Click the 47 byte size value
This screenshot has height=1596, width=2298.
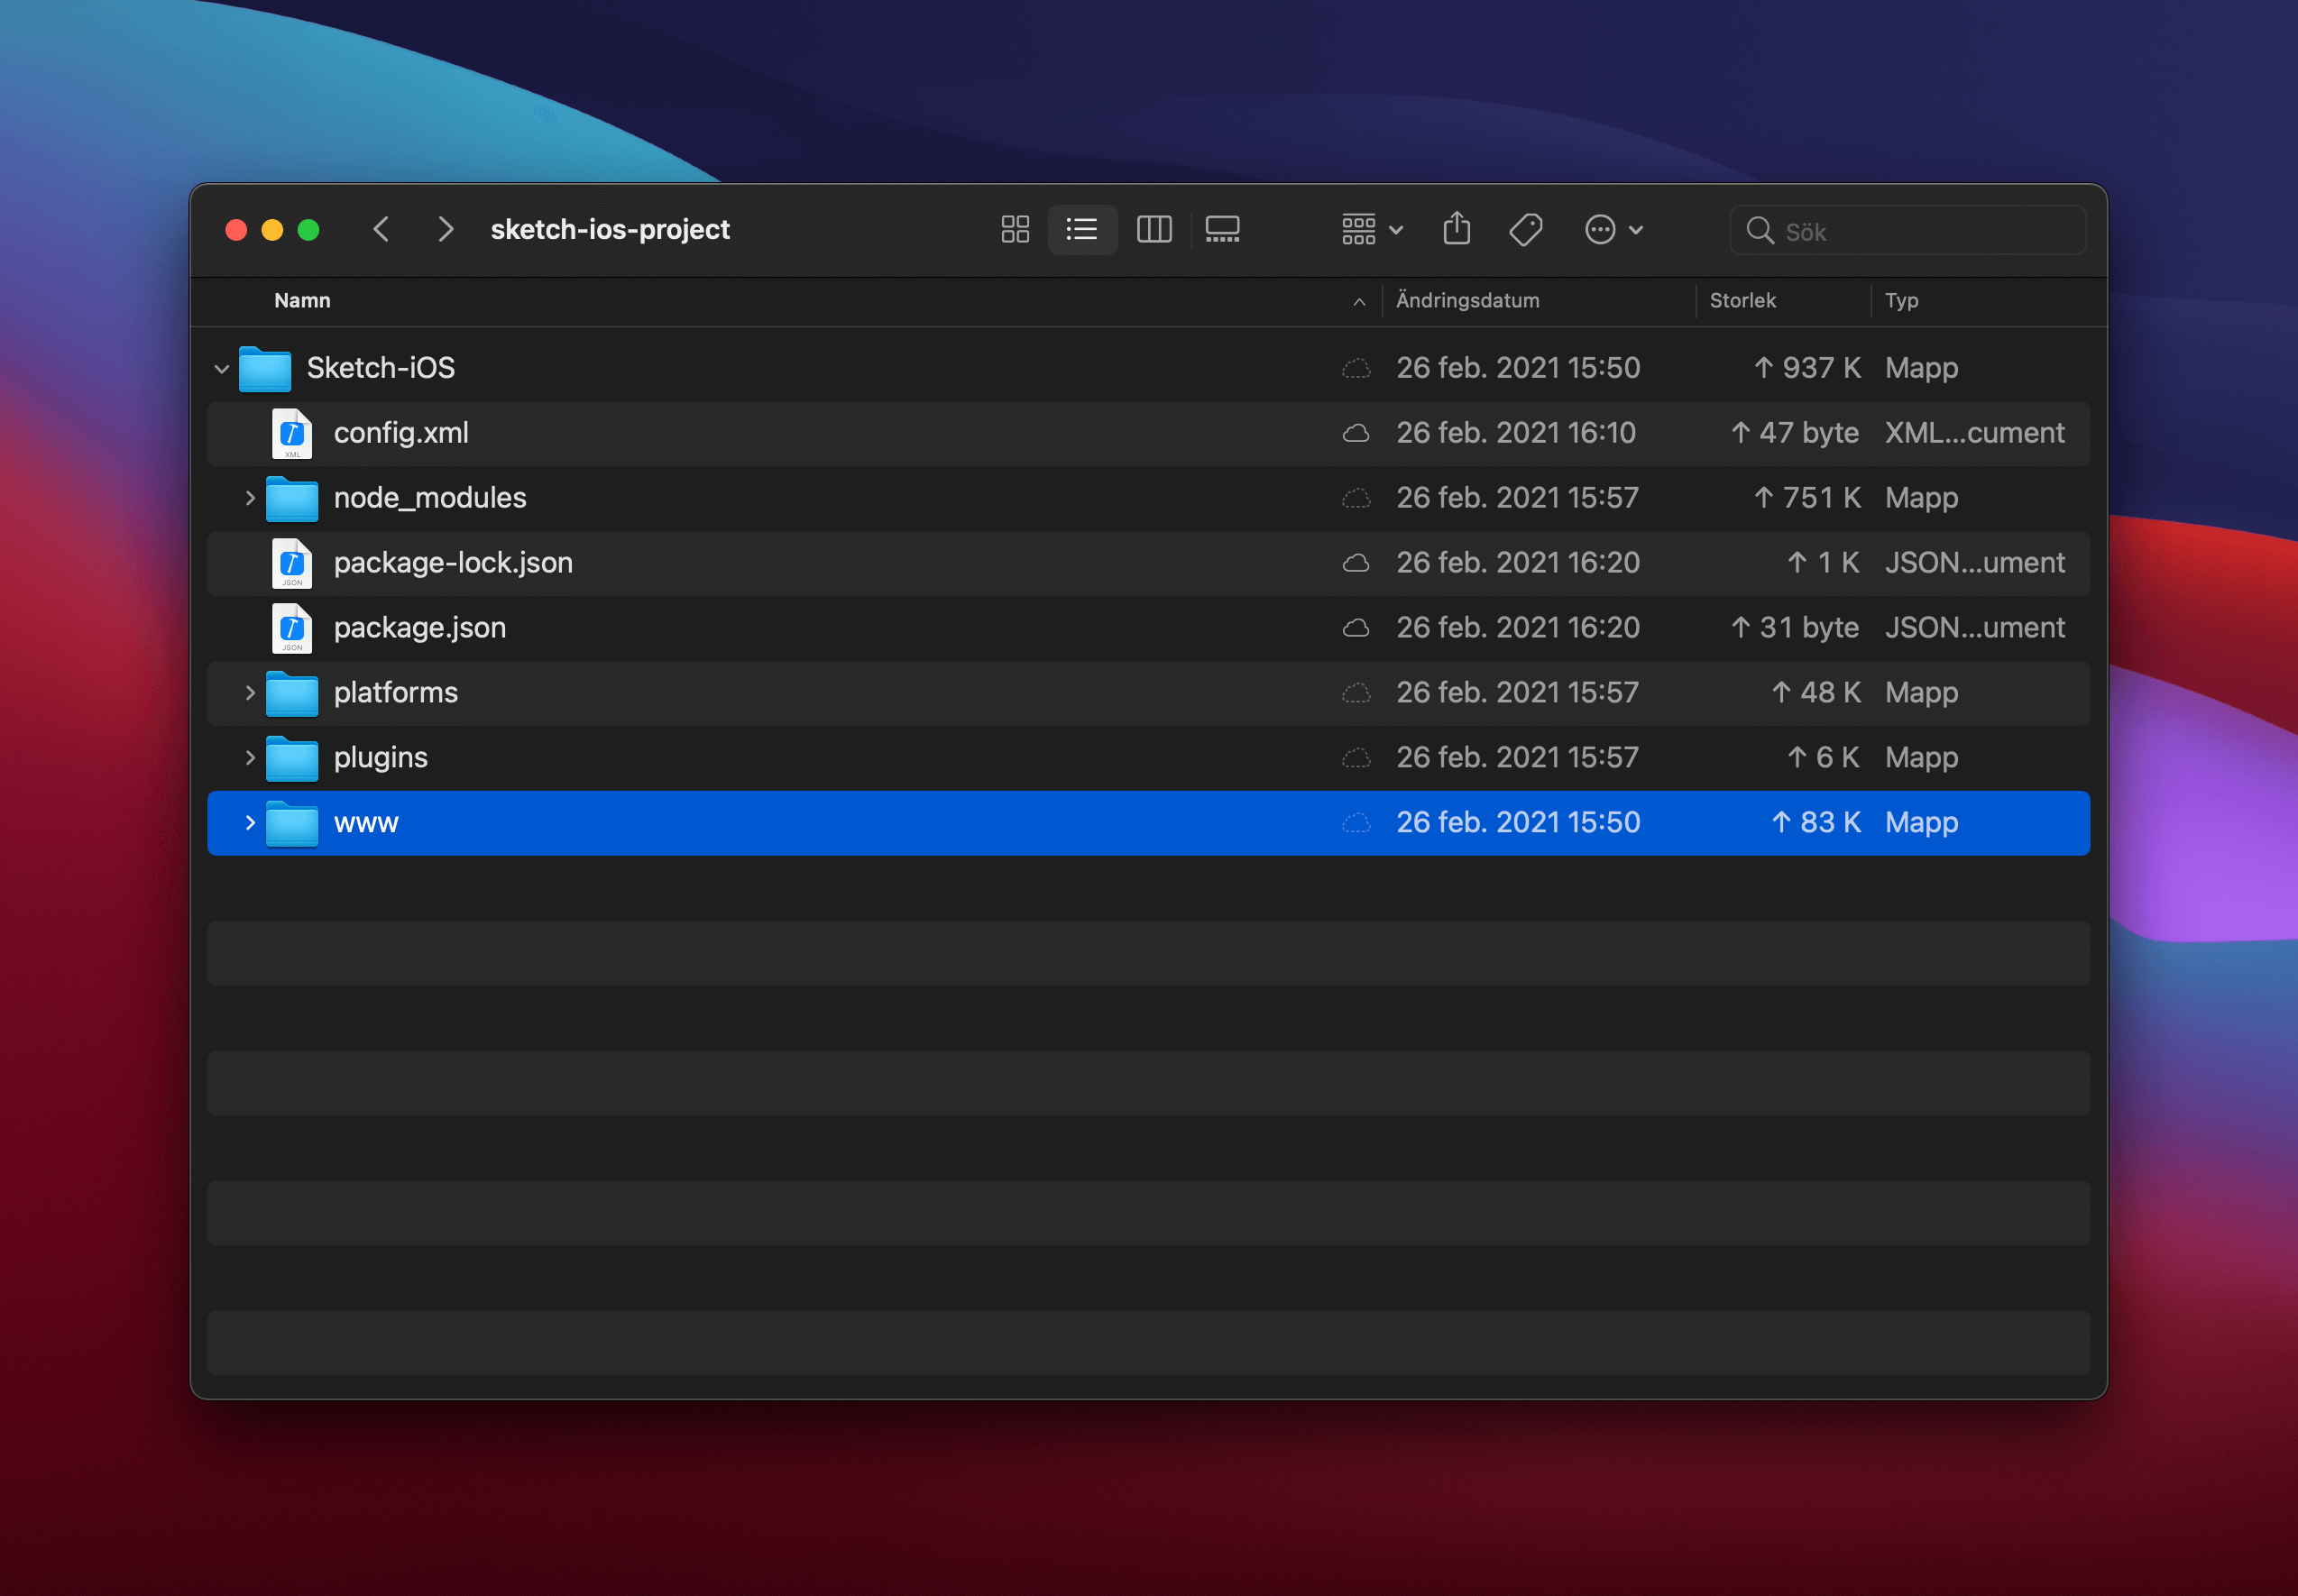click(x=1795, y=433)
